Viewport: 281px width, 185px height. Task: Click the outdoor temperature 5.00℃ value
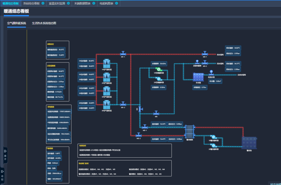(54, 154)
